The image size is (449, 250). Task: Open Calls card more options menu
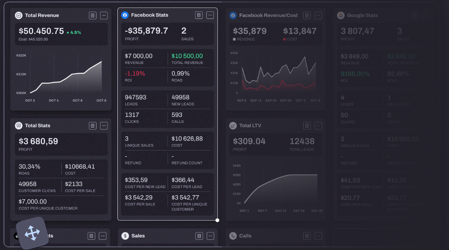(318, 236)
